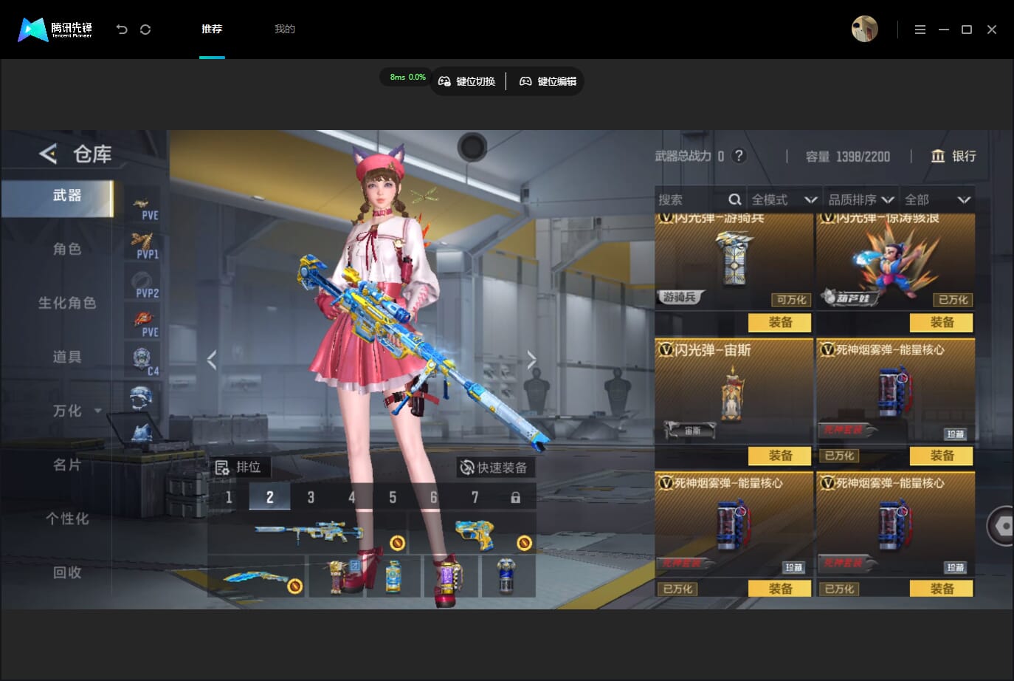The image size is (1014, 681).
Task: Select the blue and gold canister grenade slot
Action: point(393,576)
